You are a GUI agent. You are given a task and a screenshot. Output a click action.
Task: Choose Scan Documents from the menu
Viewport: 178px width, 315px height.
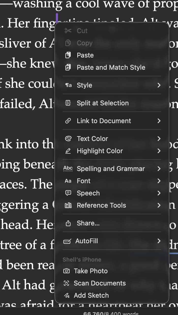[100, 283]
